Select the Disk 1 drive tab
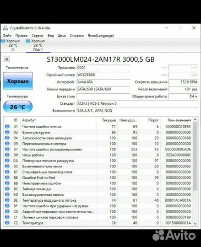The width and height of the screenshot is (201, 247). click(38, 45)
